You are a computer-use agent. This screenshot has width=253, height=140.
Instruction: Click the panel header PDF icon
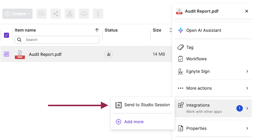pyautogui.click(x=179, y=11)
